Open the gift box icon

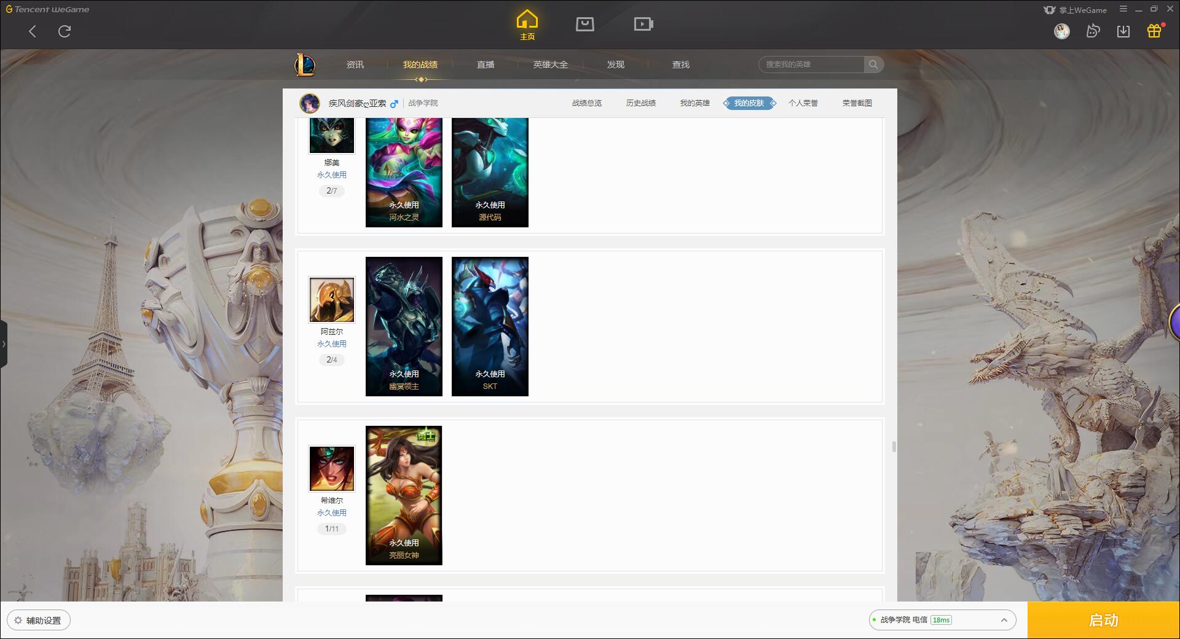tap(1154, 31)
